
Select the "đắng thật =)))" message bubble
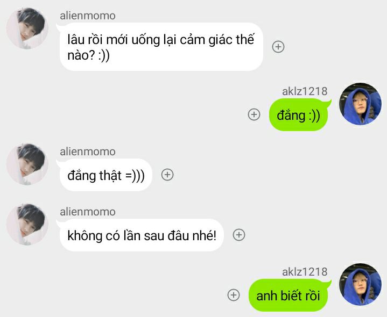[106, 175]
